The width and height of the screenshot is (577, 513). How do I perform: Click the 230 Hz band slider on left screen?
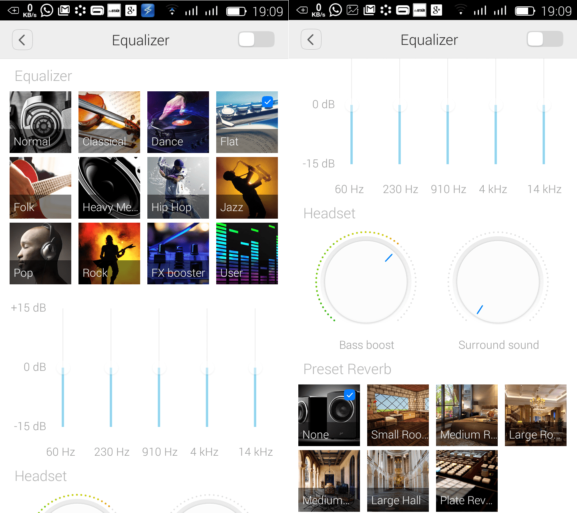[111, 368]
